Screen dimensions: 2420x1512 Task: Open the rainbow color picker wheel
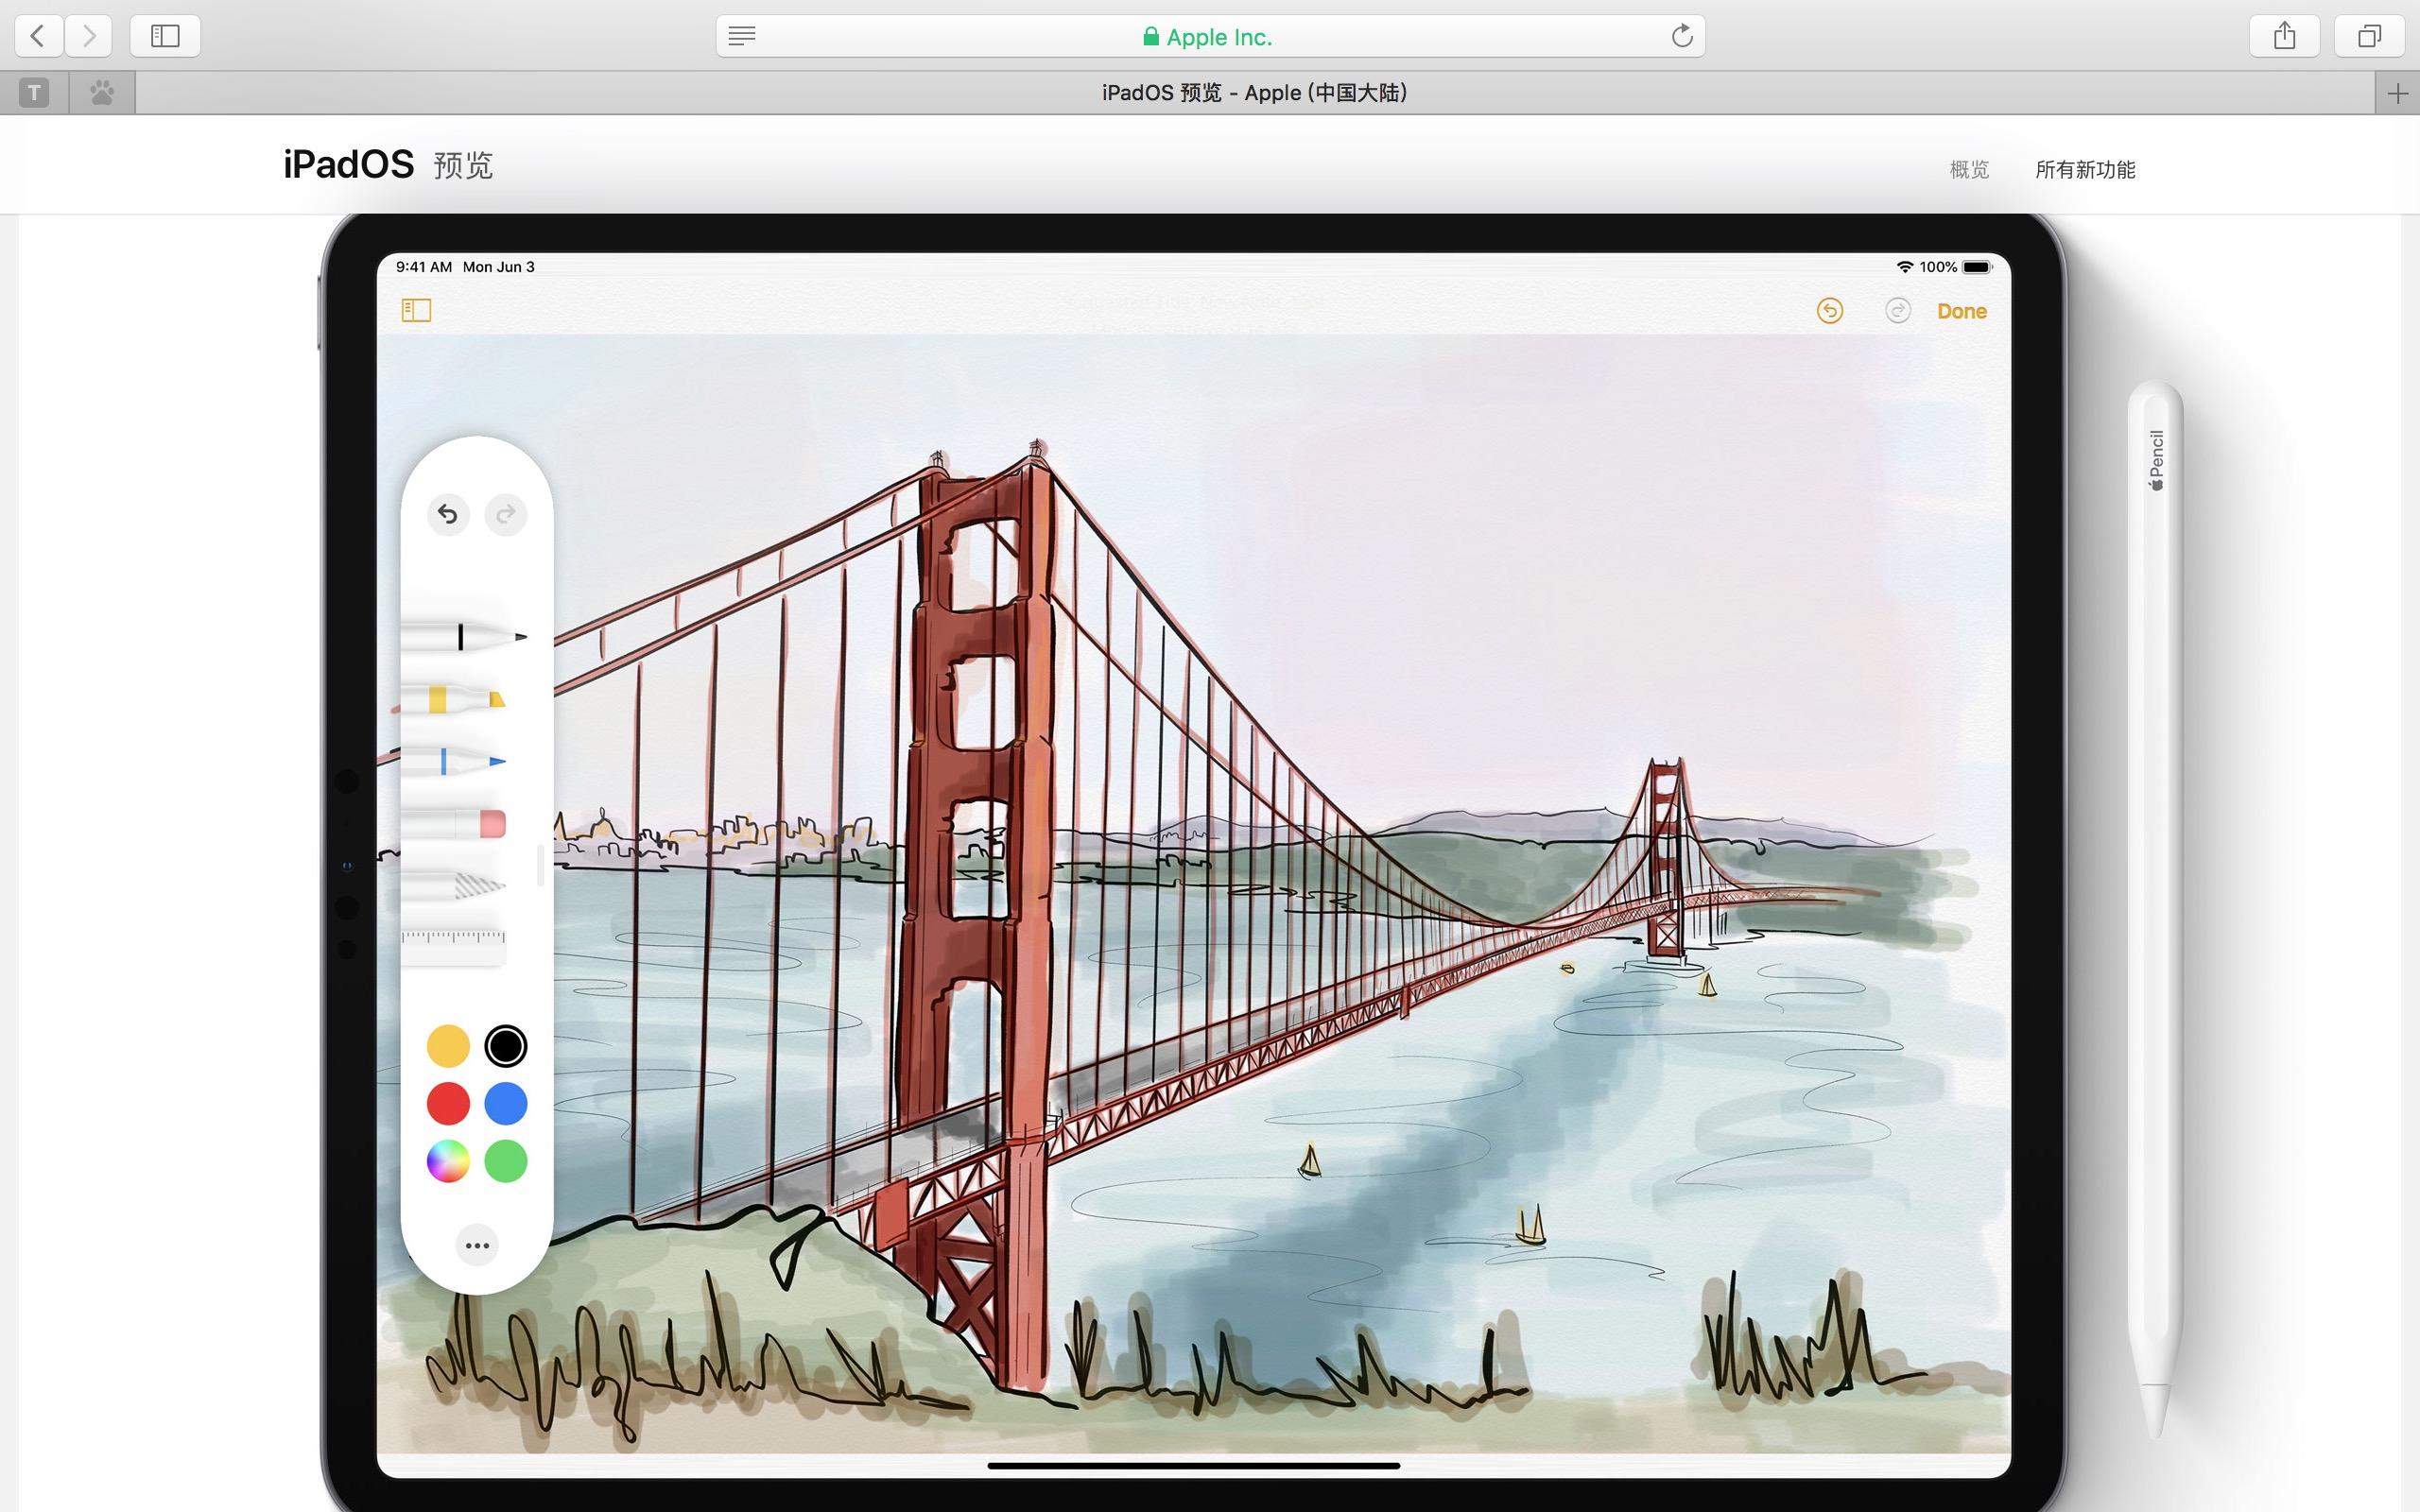[448, 1161]
